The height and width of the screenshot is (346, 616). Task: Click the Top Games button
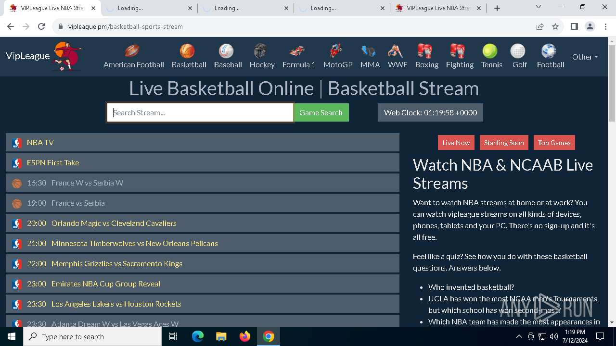point(554,143)
